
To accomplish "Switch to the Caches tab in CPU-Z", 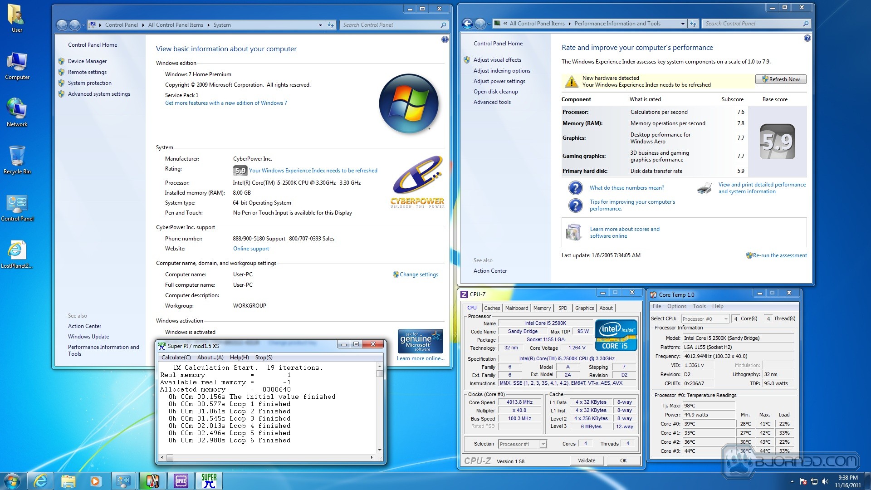I will pos(492,308).
